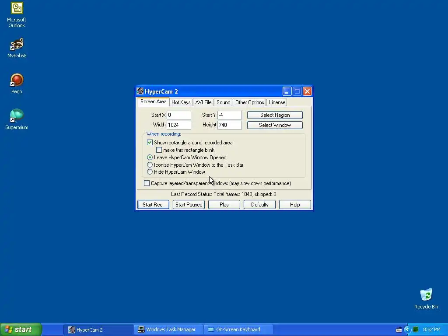
Task: Select Leave HyperCam Window Opened option
Action: [x=150, y=157]
